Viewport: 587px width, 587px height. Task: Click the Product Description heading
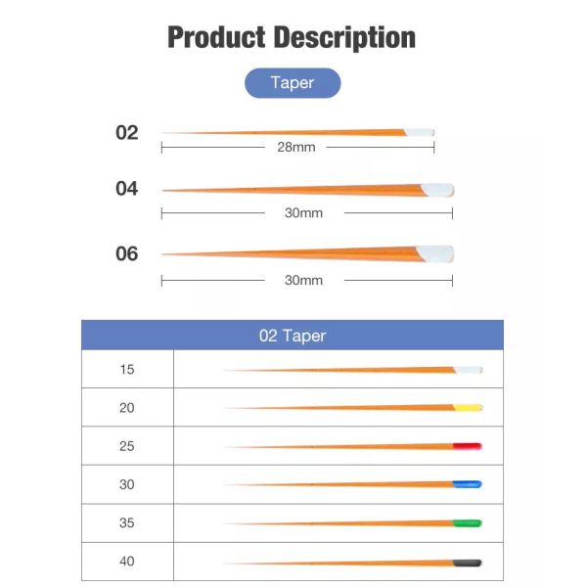pyautogui.click(x=292, y=38)
